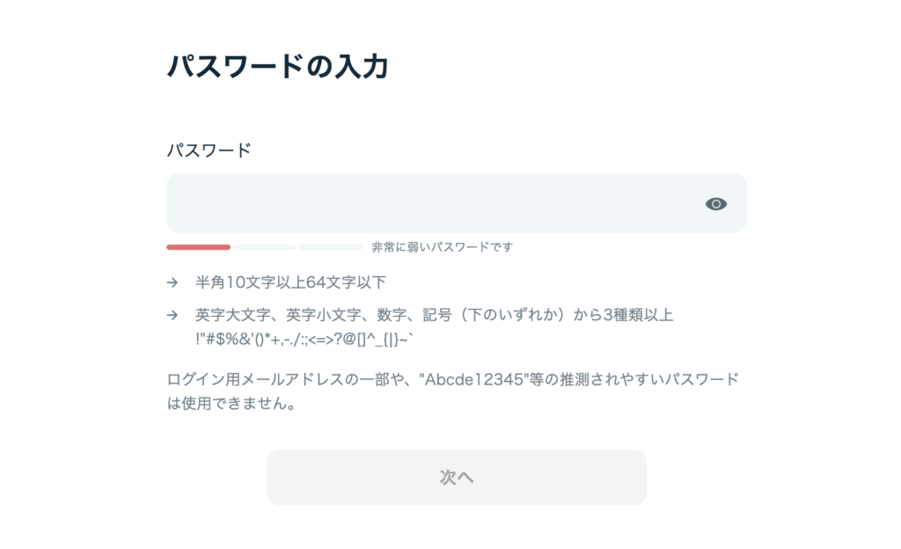Click the 次へ button
This screenshot has width=901, height=549.
457,477
